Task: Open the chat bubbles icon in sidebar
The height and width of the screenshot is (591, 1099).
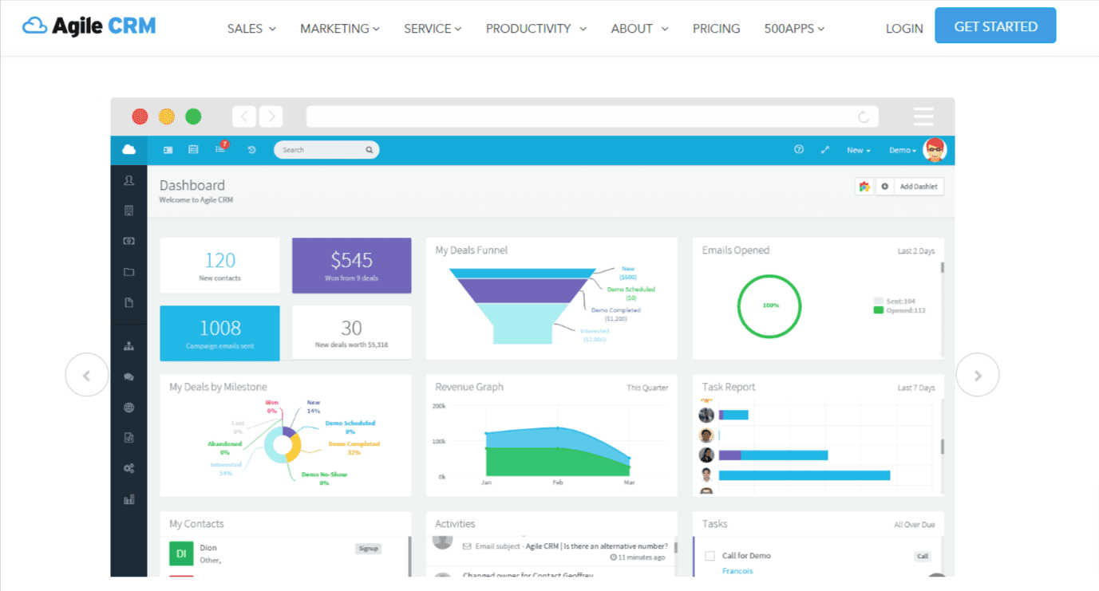Action: pos(128,377)
